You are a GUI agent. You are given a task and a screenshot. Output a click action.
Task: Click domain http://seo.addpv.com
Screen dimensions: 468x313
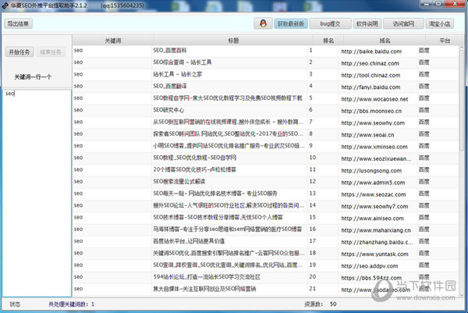point(370,266)
